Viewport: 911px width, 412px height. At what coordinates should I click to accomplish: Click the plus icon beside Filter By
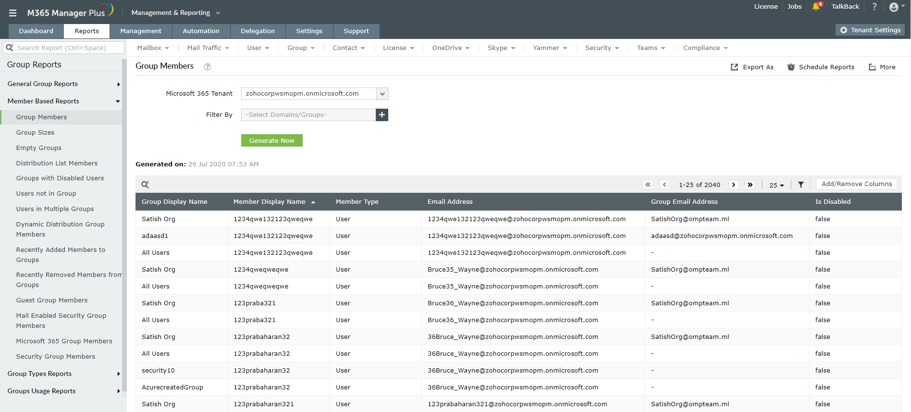point(382,115)
